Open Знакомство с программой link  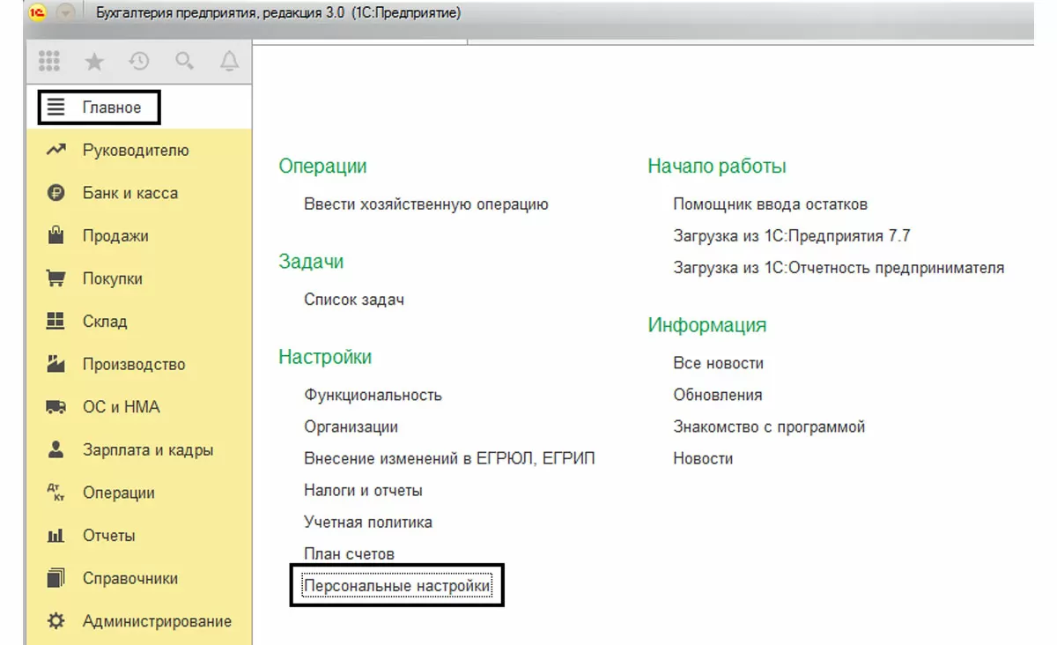[x=769, y=426]
